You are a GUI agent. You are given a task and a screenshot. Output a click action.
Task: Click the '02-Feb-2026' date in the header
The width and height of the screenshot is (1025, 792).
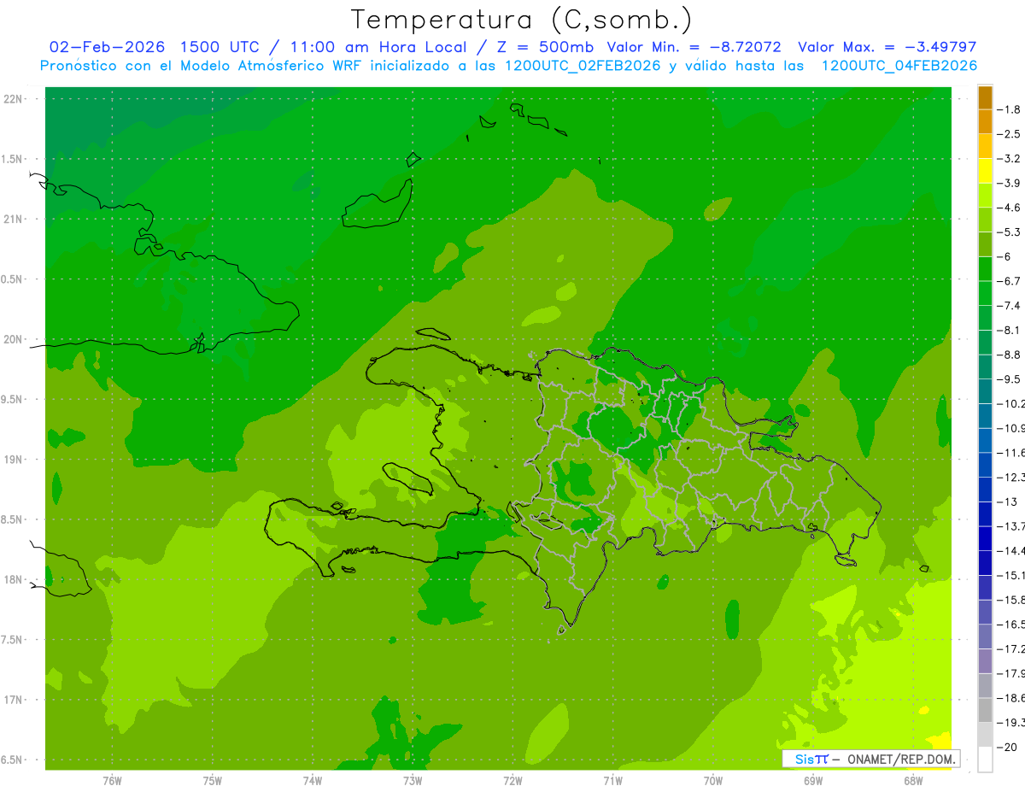(x=107, y=47)
